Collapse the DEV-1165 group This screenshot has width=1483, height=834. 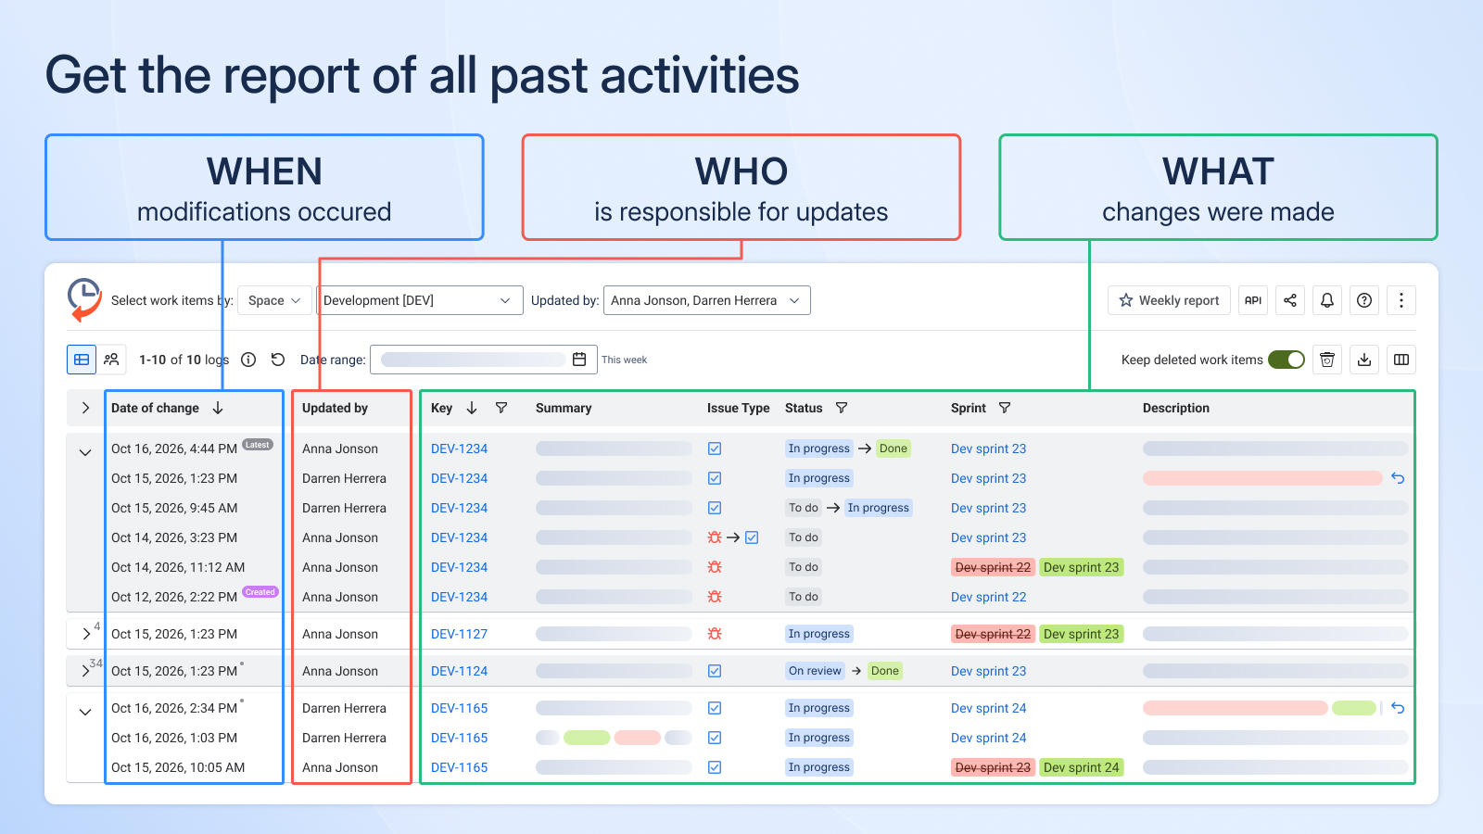pos(85,712)
